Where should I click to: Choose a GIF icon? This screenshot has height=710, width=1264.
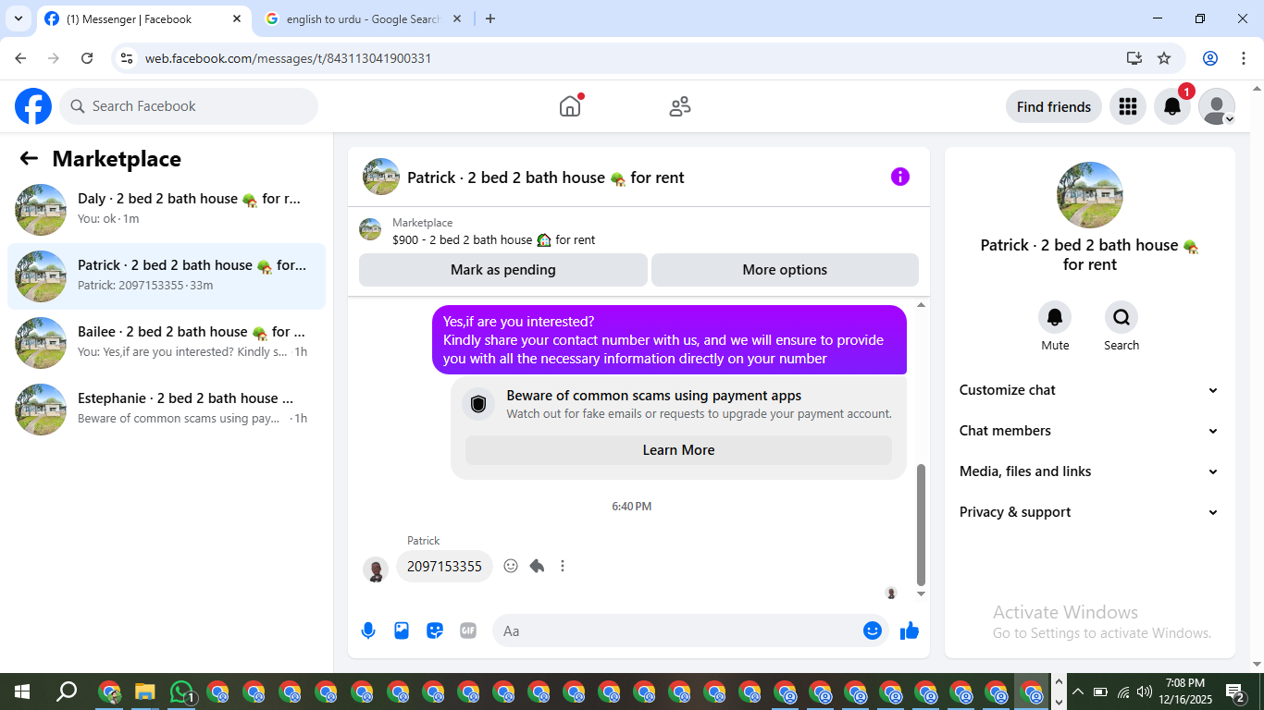click(x=468, y=630)
